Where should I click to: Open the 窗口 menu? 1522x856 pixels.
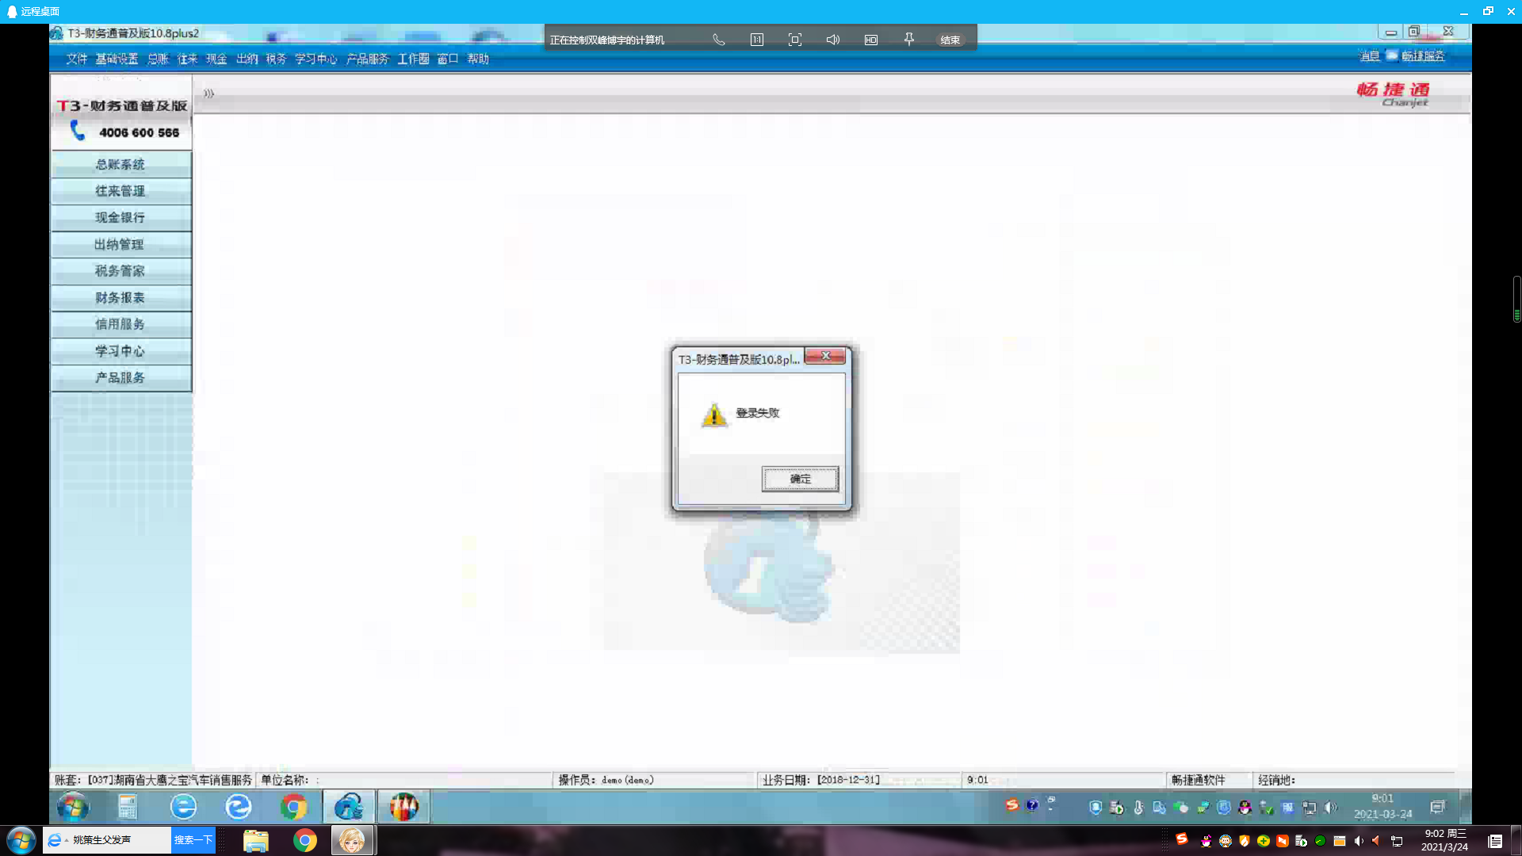(x=448, y=59)
